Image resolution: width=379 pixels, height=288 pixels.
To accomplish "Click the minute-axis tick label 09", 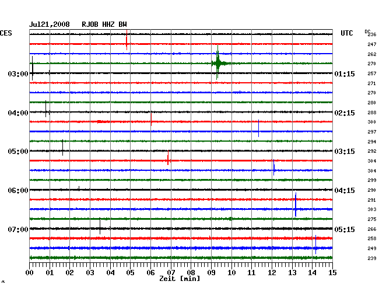I will tap(211, 273).
